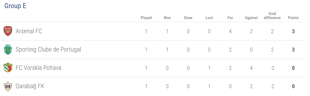Open the FC Vorskla Poltava team link

coord(38,68)
